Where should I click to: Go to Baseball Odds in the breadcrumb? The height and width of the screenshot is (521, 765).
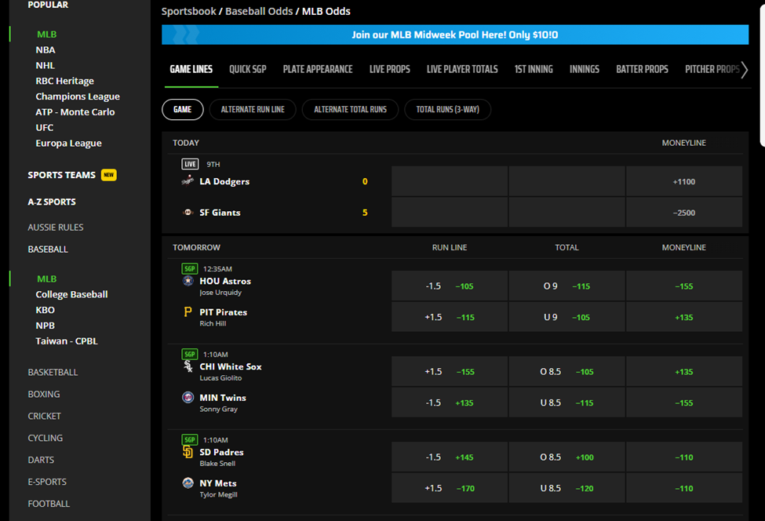click(259, 11)
